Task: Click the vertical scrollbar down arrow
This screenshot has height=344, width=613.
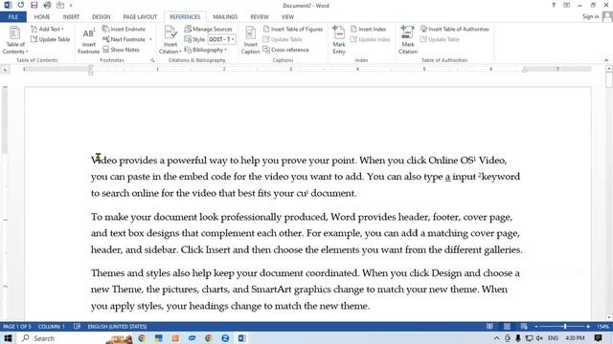Action: click(x=609, y=317)
